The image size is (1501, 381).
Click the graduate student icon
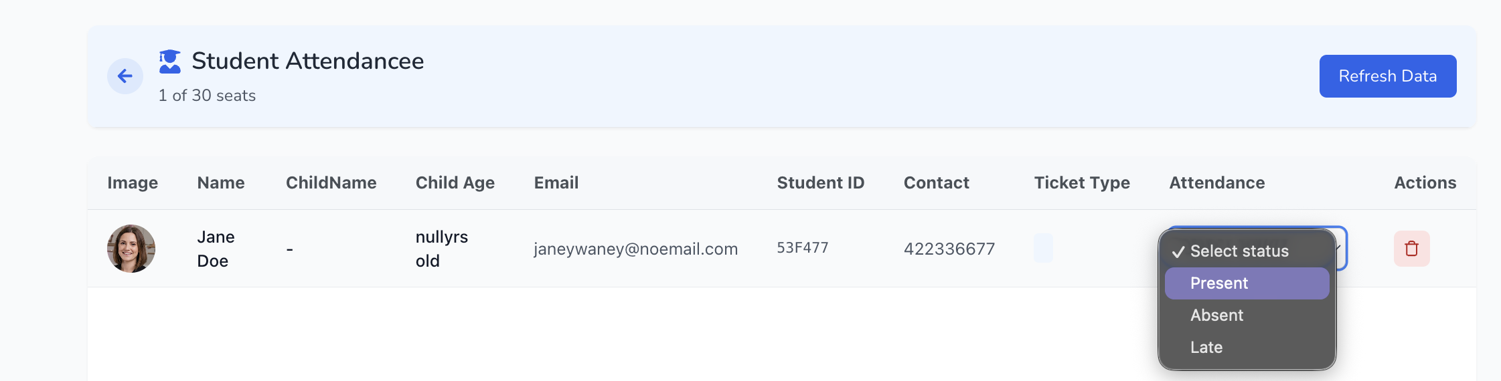pyautogui.click(x=170, y=61)
